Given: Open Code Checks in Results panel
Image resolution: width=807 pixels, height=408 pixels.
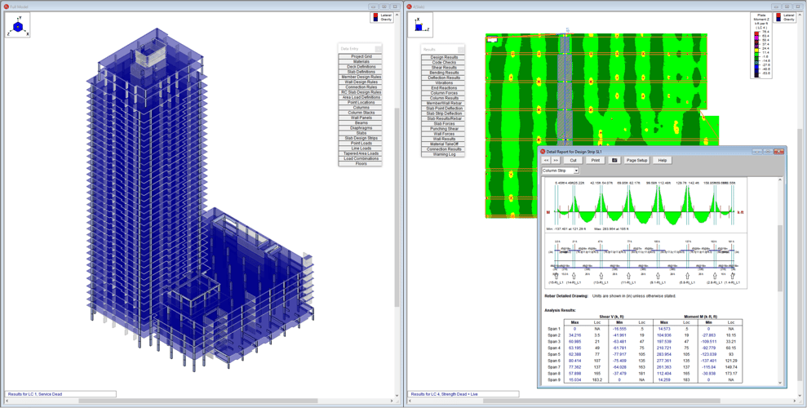Looking at the screenshot, I should click(444, 62).
